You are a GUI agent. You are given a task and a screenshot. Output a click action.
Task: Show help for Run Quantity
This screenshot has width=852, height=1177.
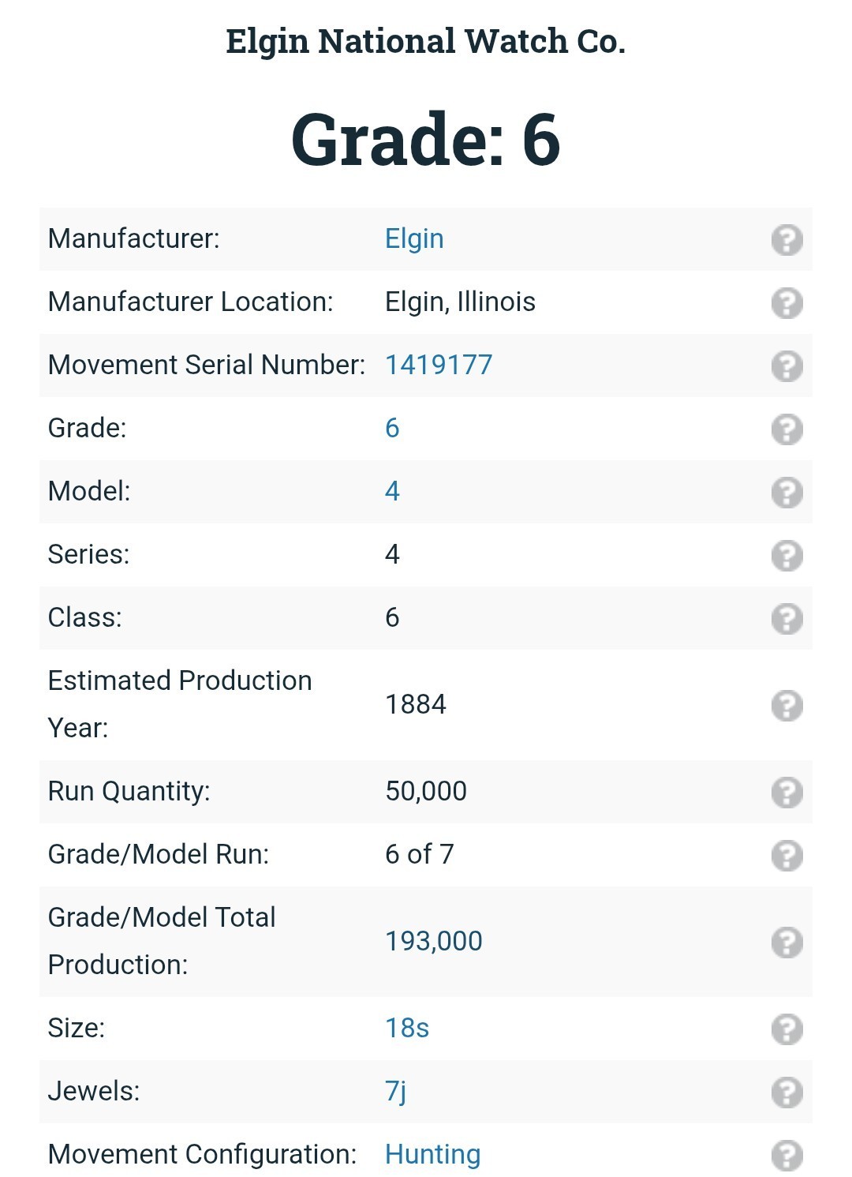click(x=787, y=792)
